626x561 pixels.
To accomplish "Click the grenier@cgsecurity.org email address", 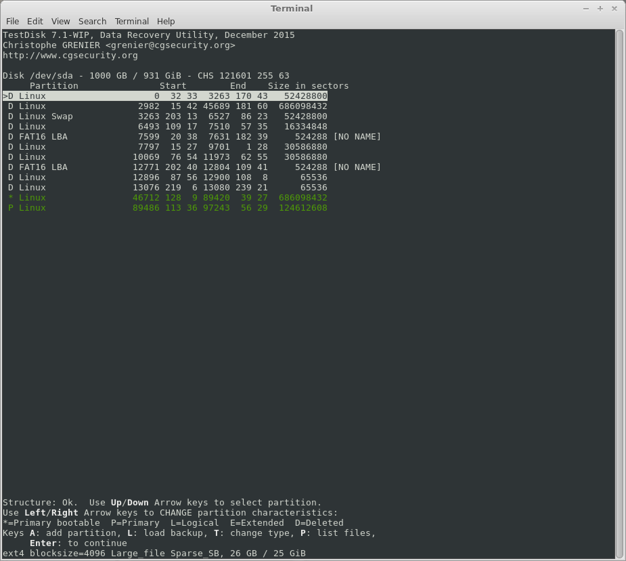I will [x=171, y=45].
